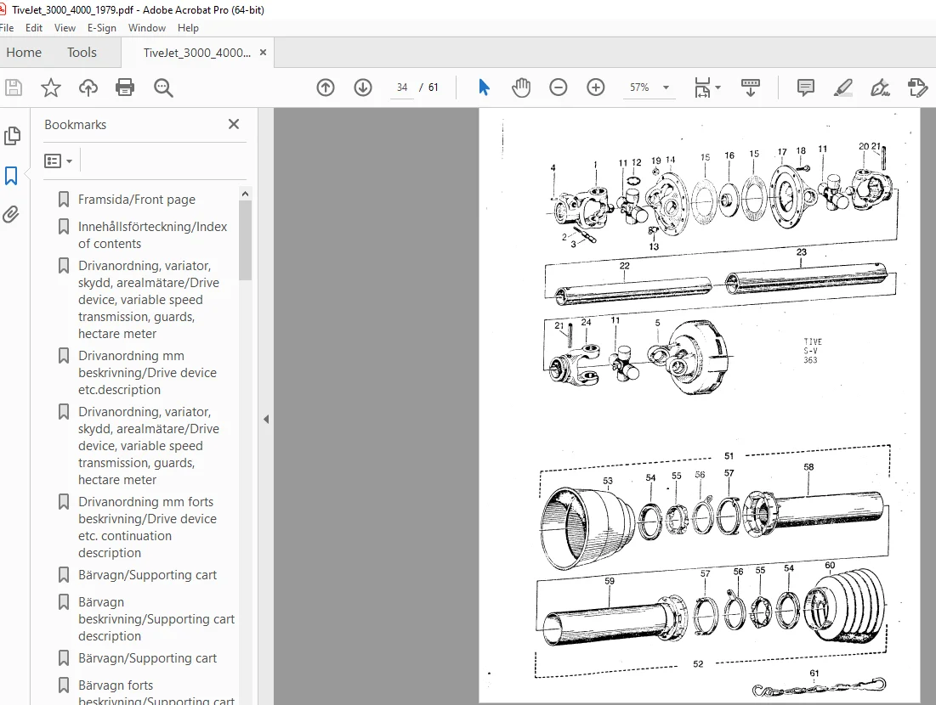The height and width of the screenshot is (705, 936).
Task: Switch to the Tools tab
Action: coord(82,53)
